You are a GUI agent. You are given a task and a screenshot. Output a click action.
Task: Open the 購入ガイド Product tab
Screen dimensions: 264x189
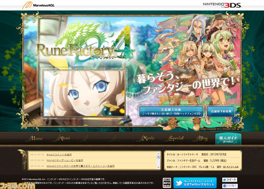pyautogui.click(x=228, y=139)
